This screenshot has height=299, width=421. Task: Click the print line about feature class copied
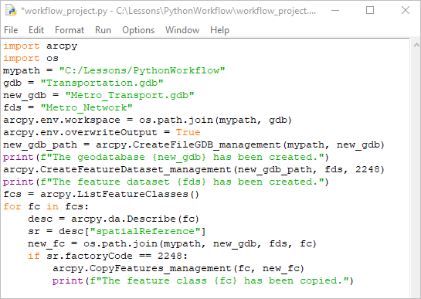tap(203, 280)
